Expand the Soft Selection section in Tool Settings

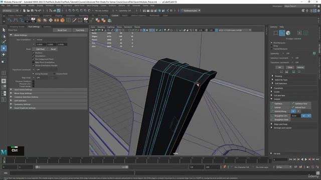[48, 100]
